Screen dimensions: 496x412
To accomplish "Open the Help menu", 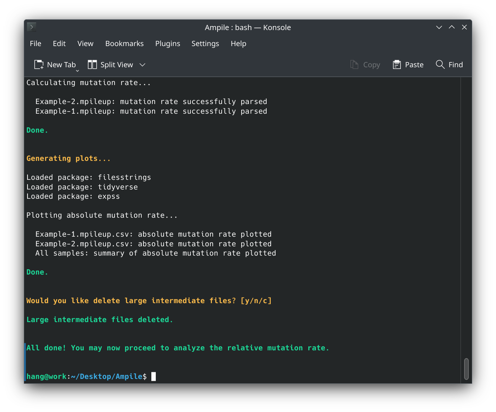I will (x=238, y=43).
